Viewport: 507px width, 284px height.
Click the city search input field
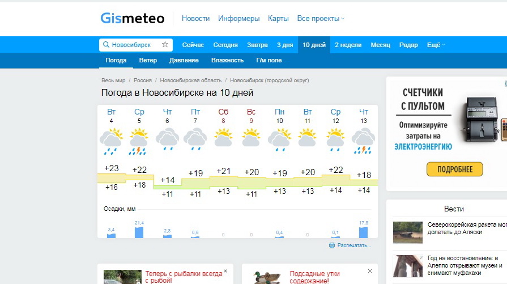click(x=134, y=45)
